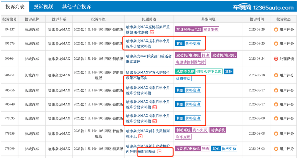Click date 2023-08-29

(x=257, y=29)
